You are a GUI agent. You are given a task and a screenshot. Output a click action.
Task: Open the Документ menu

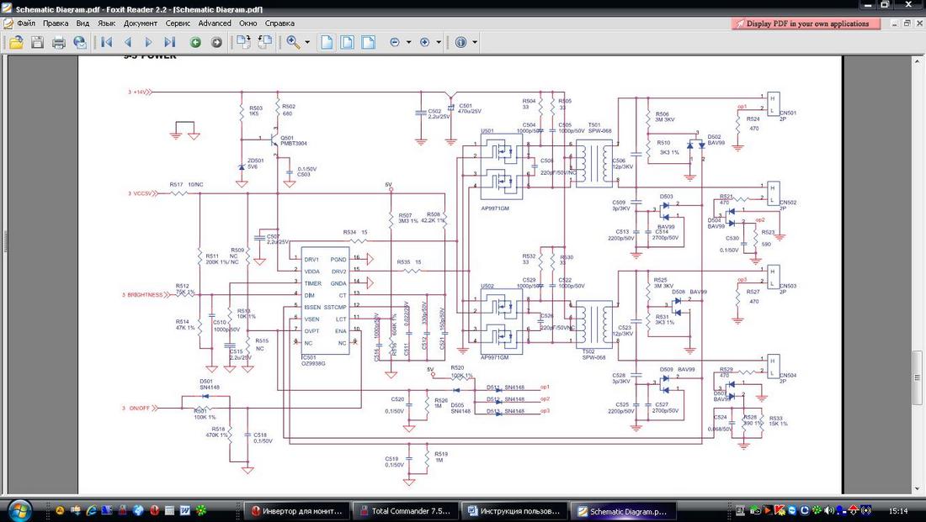[140, 24]
